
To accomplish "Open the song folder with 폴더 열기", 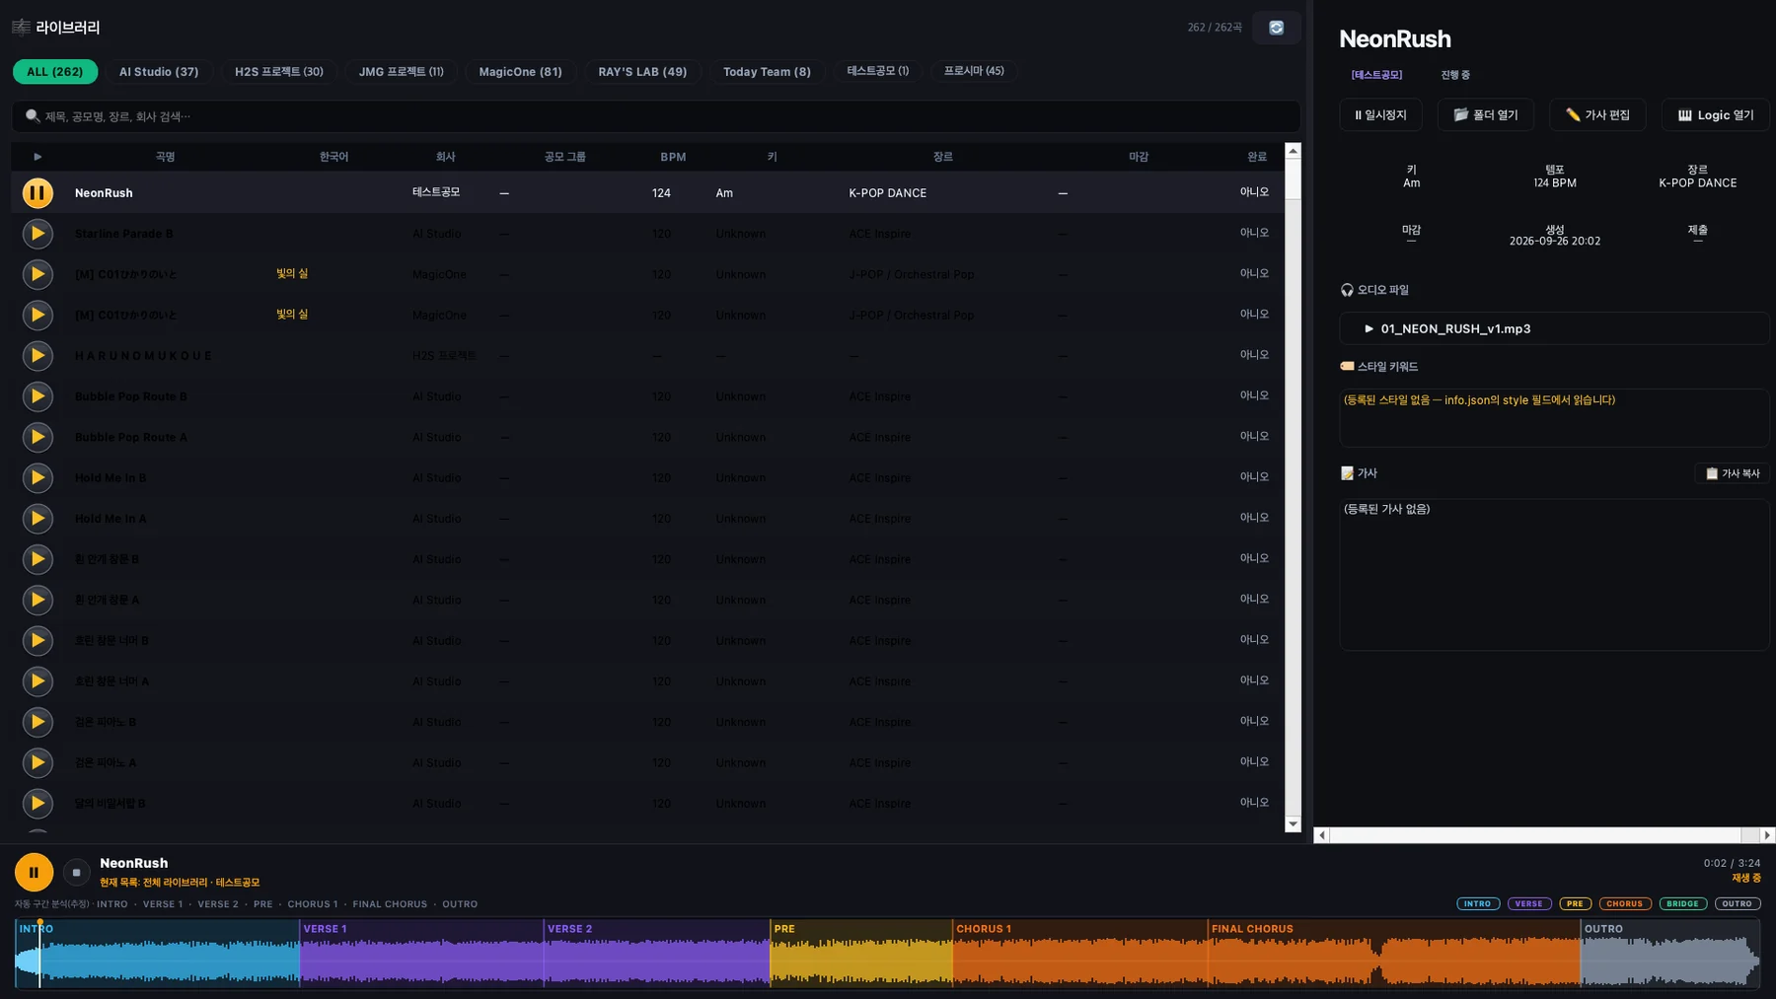I will click(x=1485, y=115).
